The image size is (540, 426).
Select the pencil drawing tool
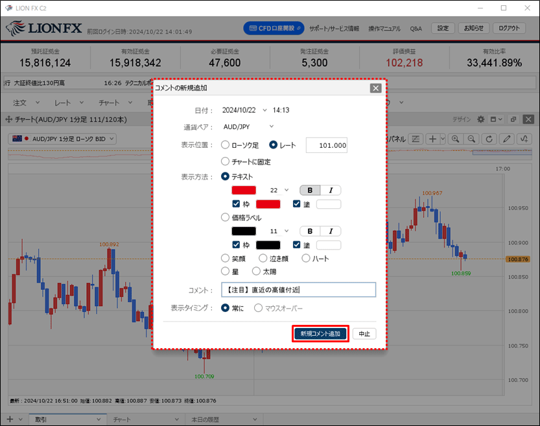[x=506, y=139]
